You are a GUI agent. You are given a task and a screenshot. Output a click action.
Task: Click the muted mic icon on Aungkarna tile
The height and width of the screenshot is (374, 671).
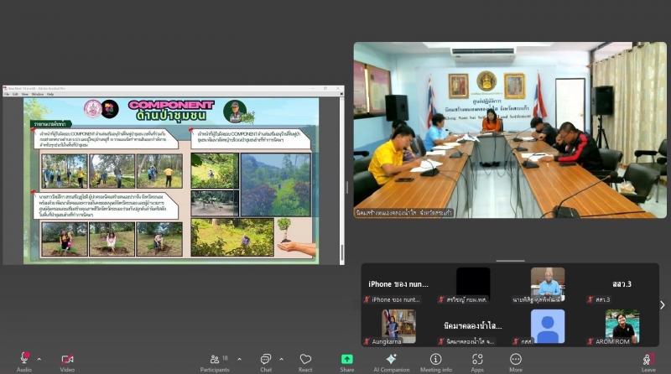(367, 341)
